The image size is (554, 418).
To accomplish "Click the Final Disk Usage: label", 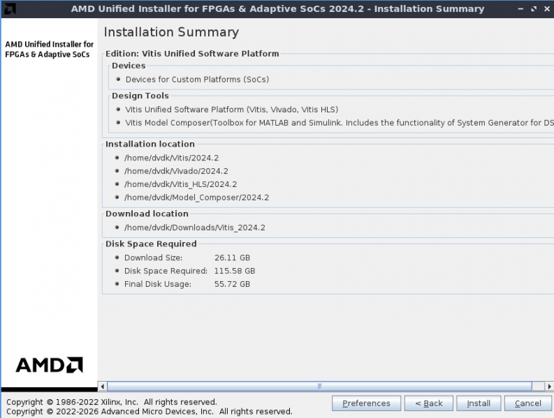I will (158, 284).
